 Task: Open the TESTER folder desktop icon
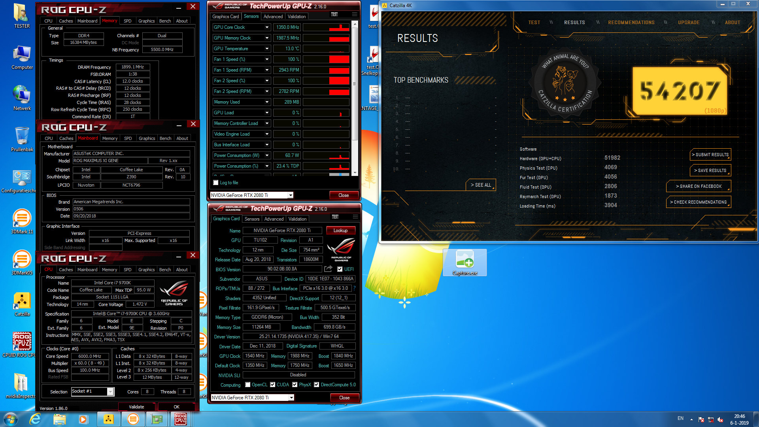pos(22,16)
